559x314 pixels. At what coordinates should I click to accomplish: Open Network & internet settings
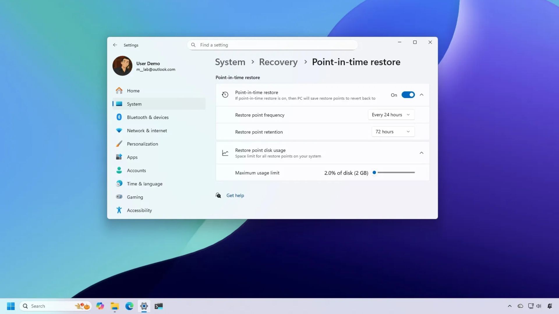point(147,131)
